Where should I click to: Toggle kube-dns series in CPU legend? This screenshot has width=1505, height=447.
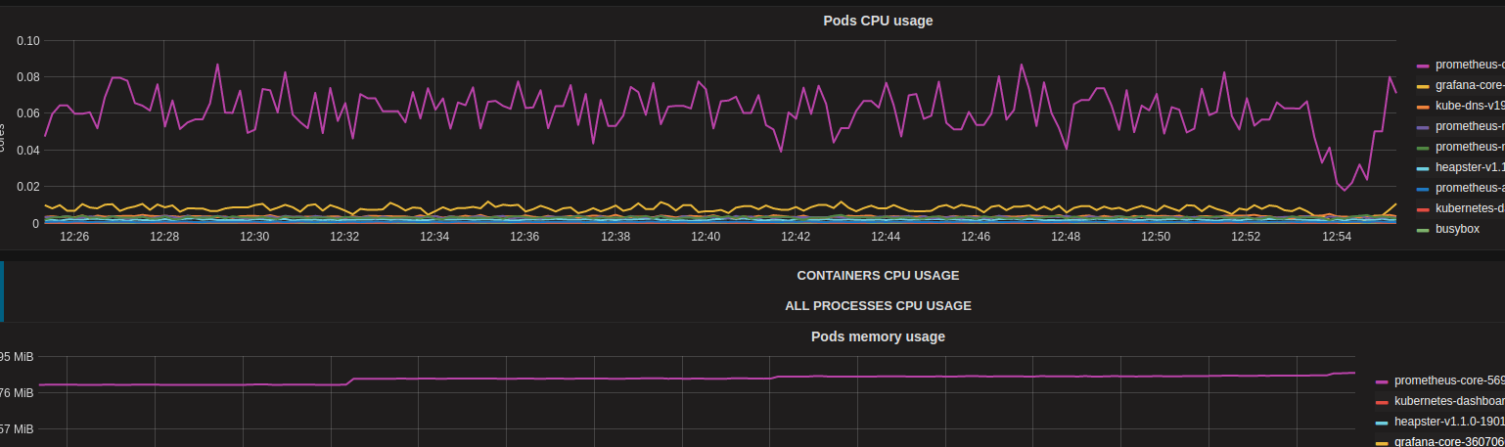(1470, 106)
